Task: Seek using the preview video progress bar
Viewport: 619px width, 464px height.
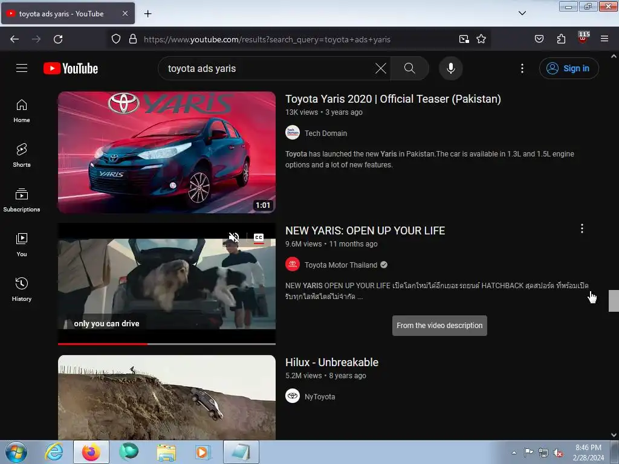Action: click(167, 344)
